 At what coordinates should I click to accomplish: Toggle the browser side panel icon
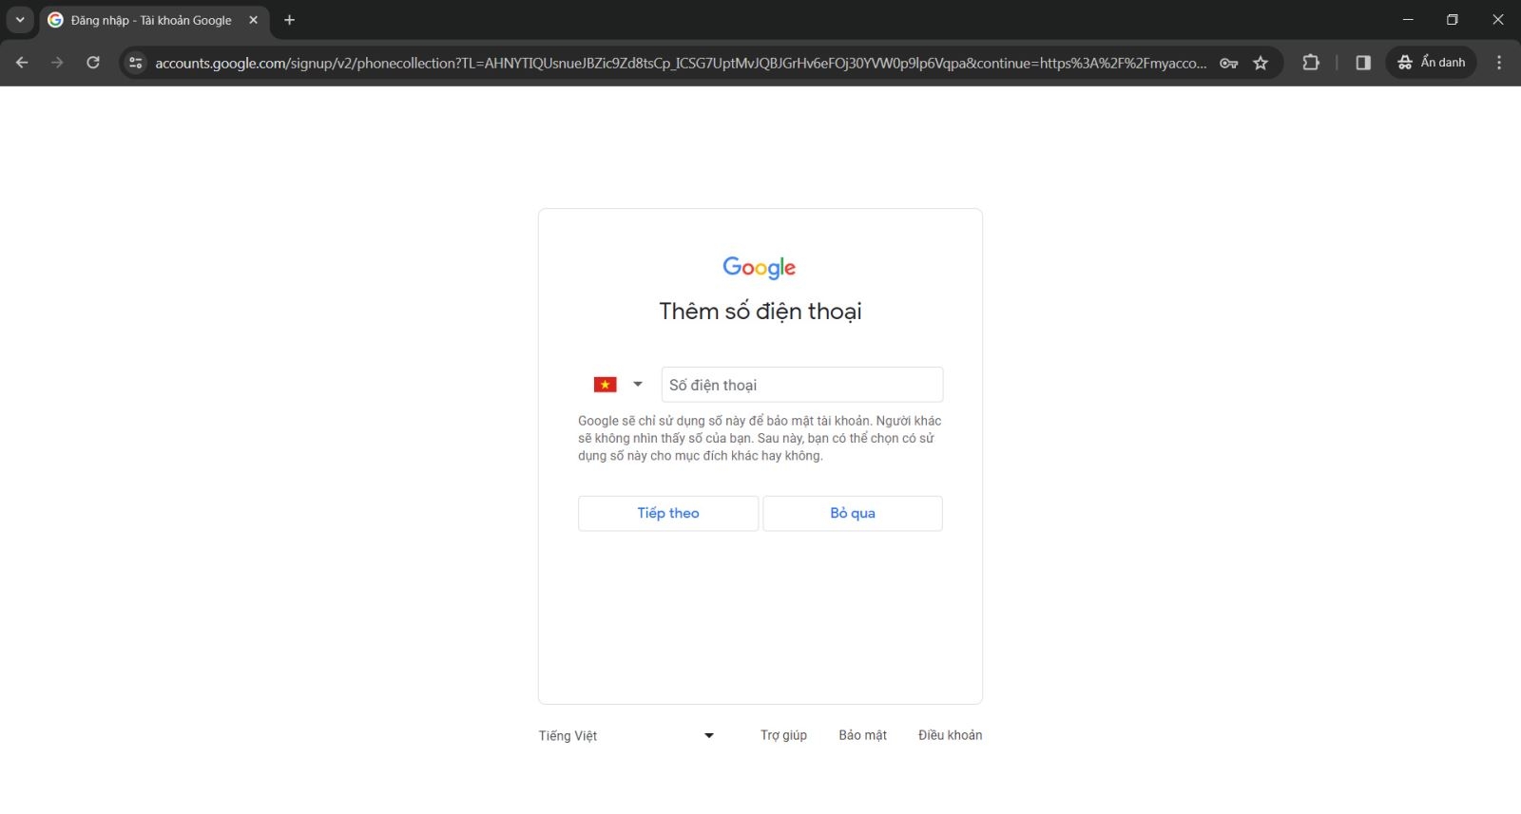[1363, 63]
